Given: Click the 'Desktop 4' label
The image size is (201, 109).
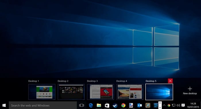Looking at the screenshot, I should click(122, 81).
